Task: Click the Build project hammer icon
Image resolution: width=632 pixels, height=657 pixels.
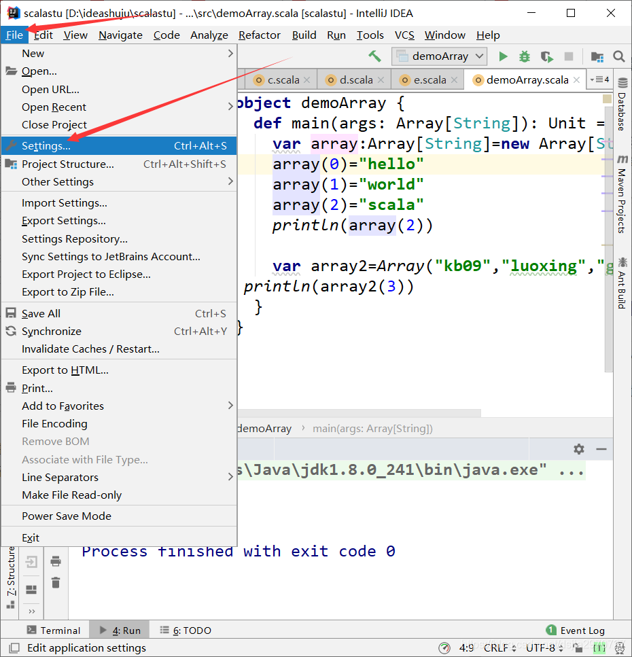Action: [x=374, y=56]
